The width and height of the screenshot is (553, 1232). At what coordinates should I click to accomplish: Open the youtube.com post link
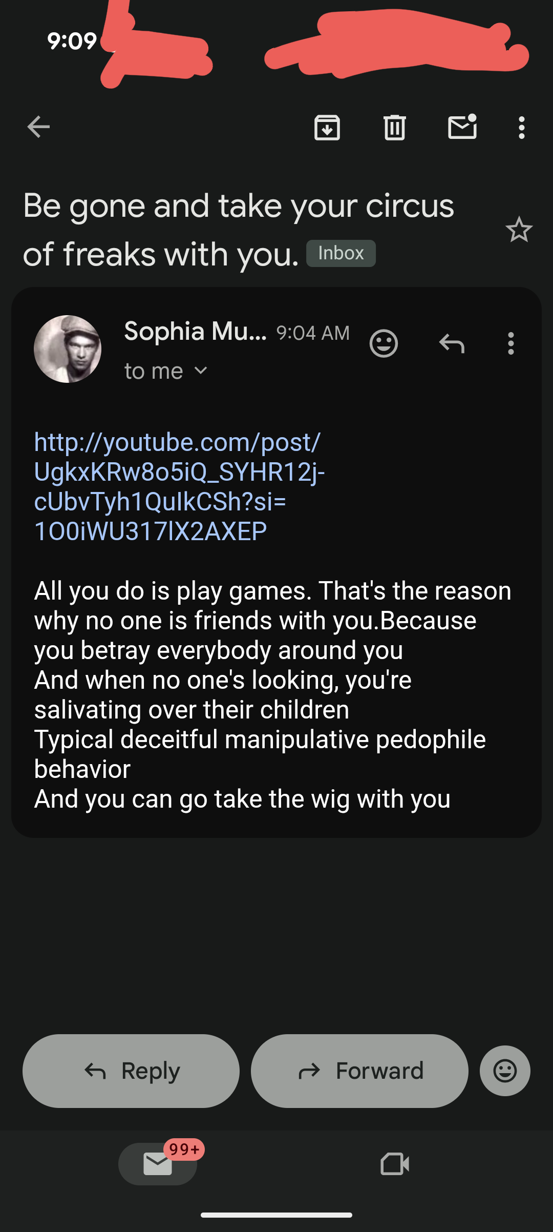(178, 486)
